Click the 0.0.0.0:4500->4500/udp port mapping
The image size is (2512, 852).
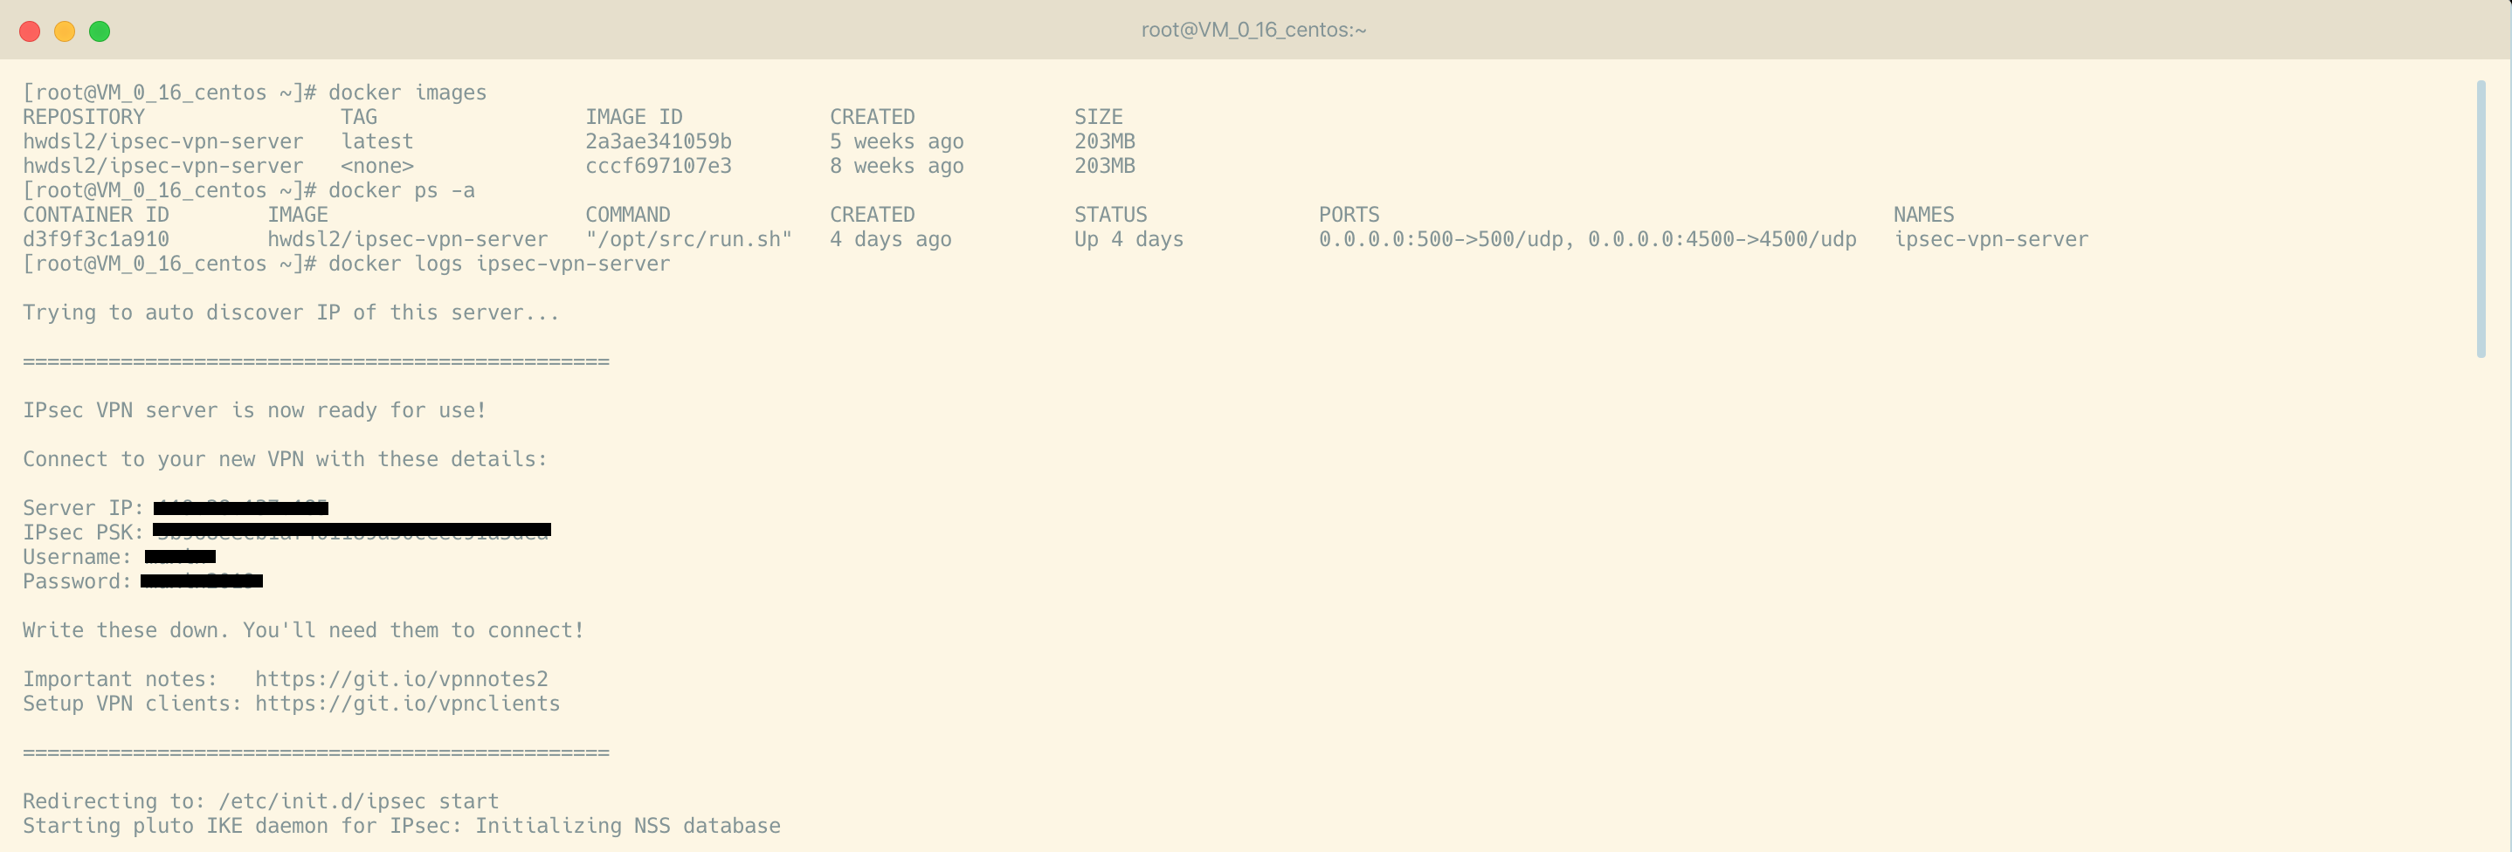point(1722,239)
